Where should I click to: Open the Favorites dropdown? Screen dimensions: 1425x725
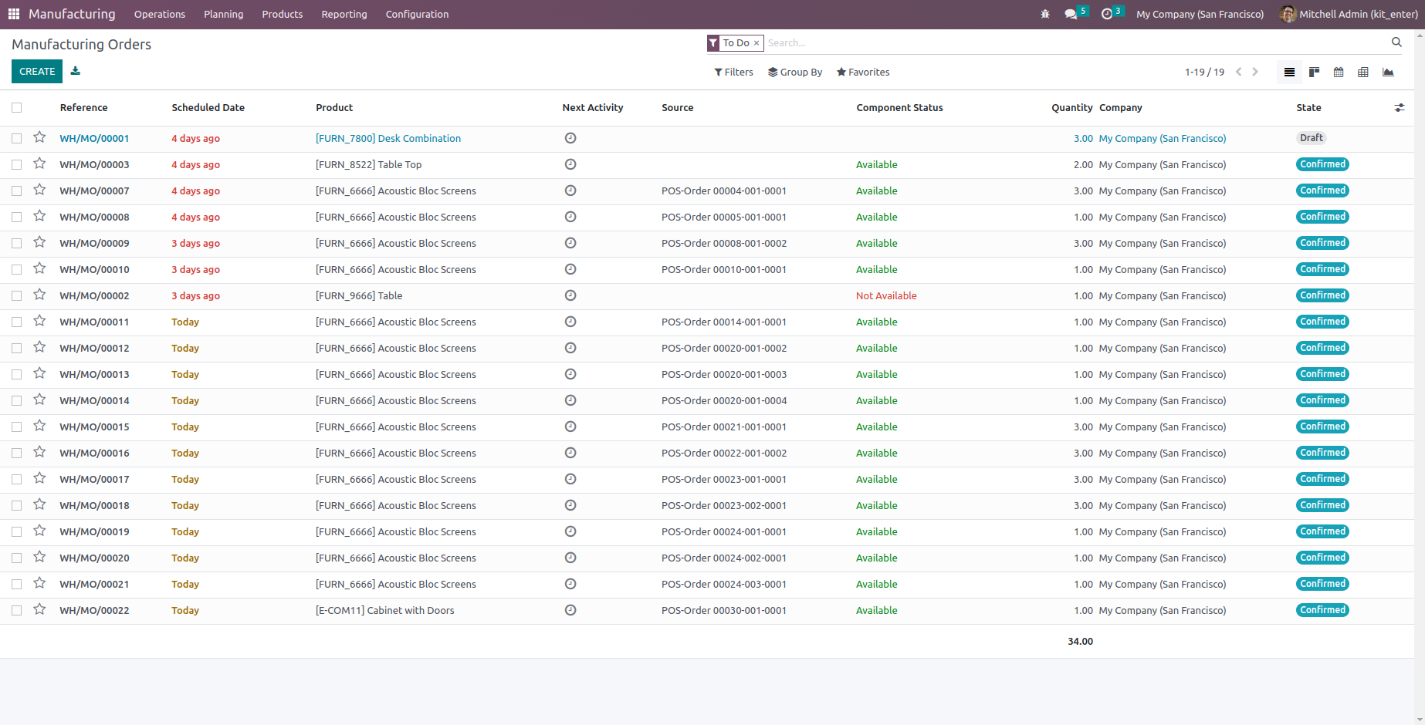point(862,72)
